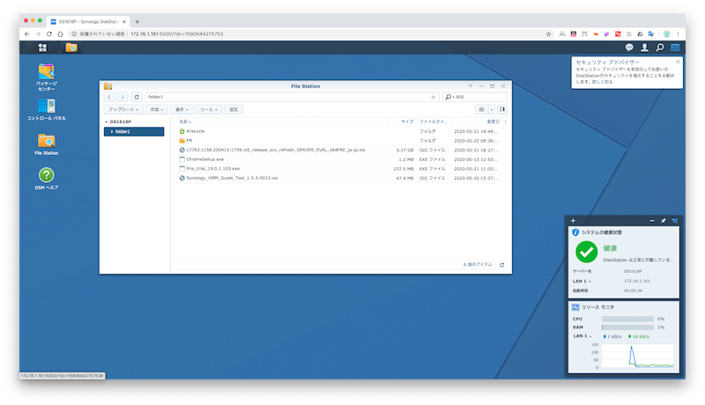This screenshot has width=705, height=405.
Task: Open the ツール dropdown menu
Action: (x=209, y=109)
